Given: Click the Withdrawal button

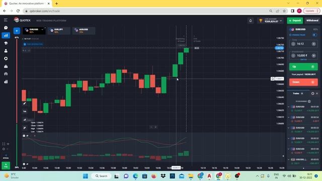Looking at the screenshot, I should 312,21.
